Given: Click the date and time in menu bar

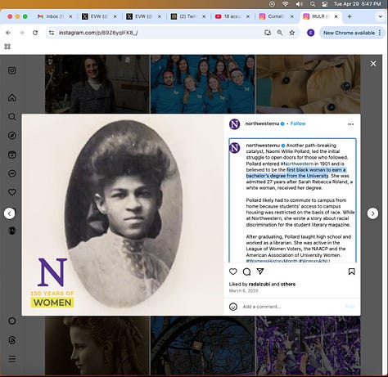Looking at the screenshot, I should [x=357, y=4].
